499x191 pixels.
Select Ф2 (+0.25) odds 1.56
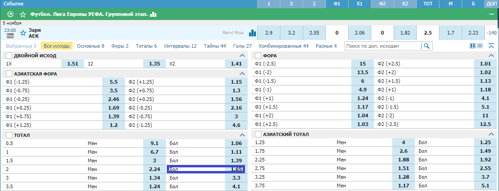point(236,99)
